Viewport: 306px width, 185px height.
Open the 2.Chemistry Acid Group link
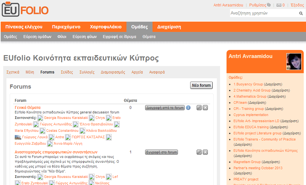click(x=252, y=90)
